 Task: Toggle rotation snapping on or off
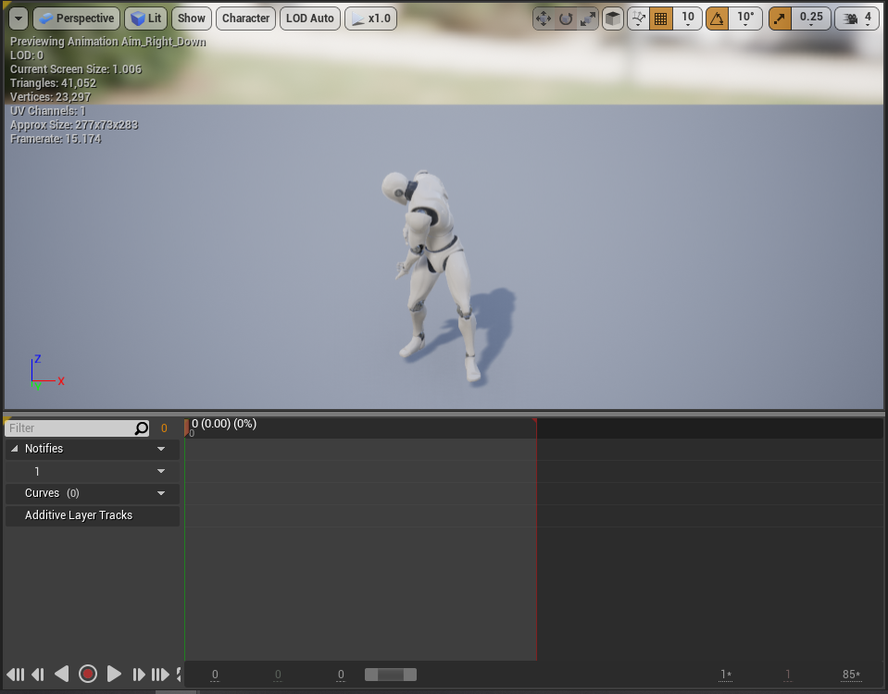point(717,19)
